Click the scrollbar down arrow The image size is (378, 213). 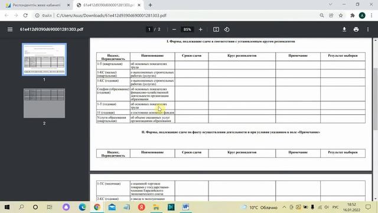[376, 199]
